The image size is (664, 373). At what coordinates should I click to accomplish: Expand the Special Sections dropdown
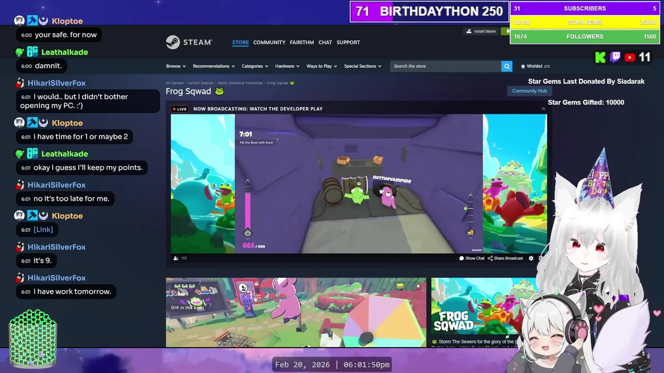[x=363, y=66]
